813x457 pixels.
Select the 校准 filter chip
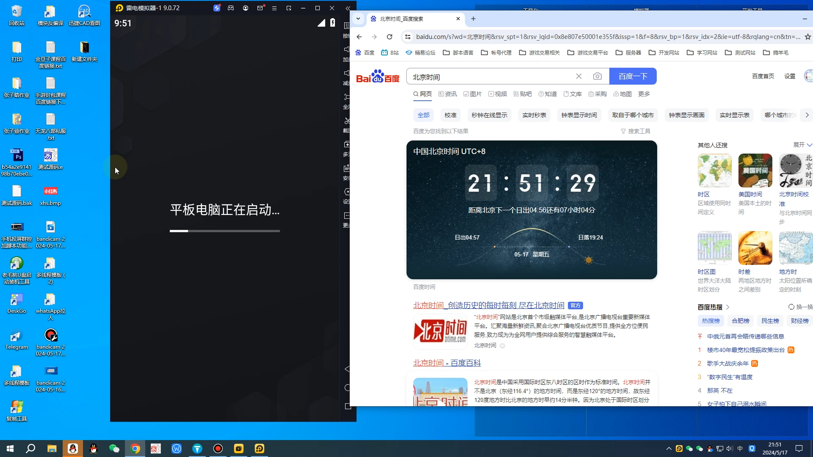[x=451, y=115]
